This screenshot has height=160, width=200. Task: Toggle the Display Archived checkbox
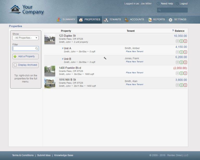[x=15, y=65]
